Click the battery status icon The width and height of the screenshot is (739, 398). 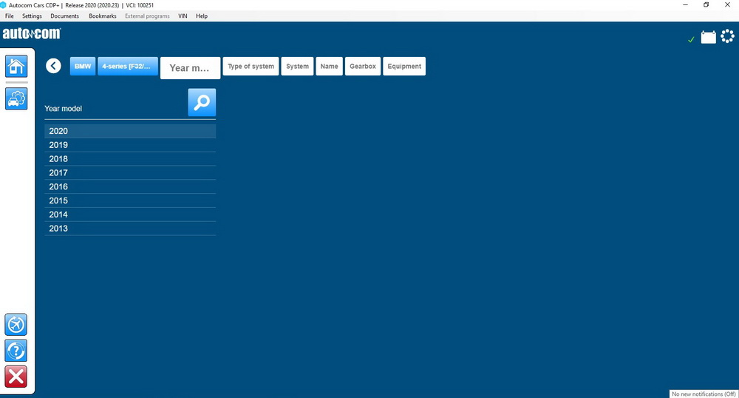point(708,38)
